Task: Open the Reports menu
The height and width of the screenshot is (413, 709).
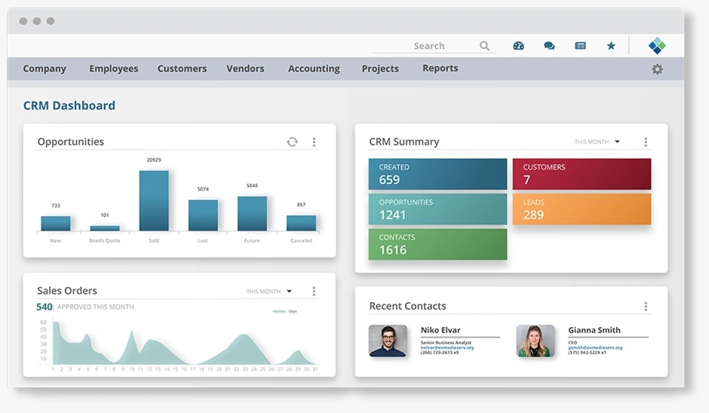Action: click(x=440, y=69)
